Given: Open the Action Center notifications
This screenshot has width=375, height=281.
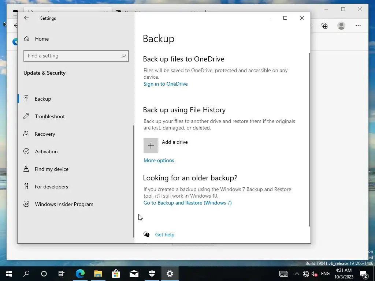Looking at the screenshot, I should click(x=364, y=274).
